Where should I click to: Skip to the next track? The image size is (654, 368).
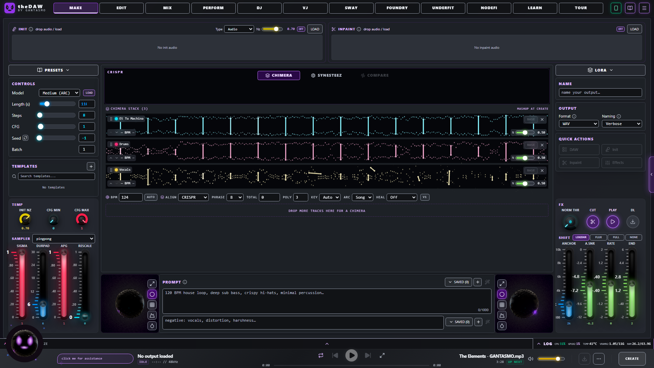click(x=368, y=355)
